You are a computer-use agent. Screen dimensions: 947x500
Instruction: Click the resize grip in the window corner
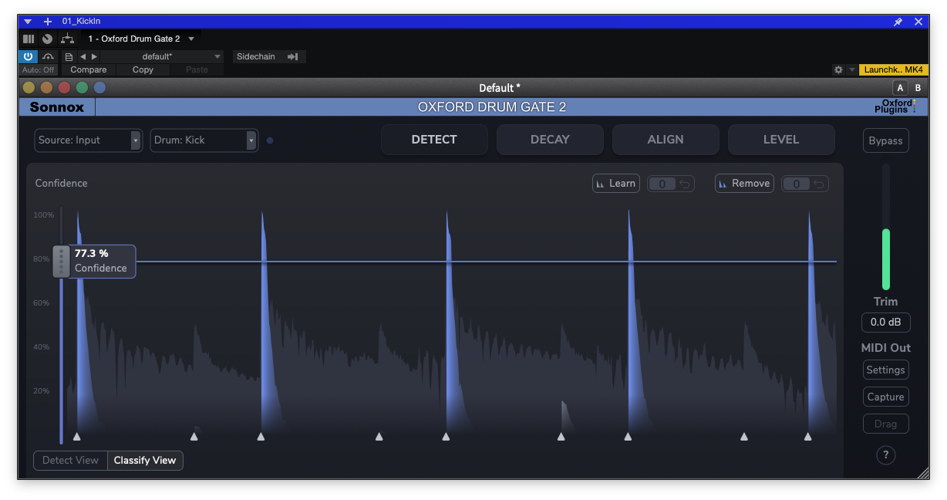tap(922, 473)
